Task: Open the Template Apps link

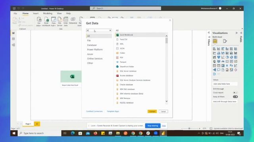Action: (x=113, y=111)
